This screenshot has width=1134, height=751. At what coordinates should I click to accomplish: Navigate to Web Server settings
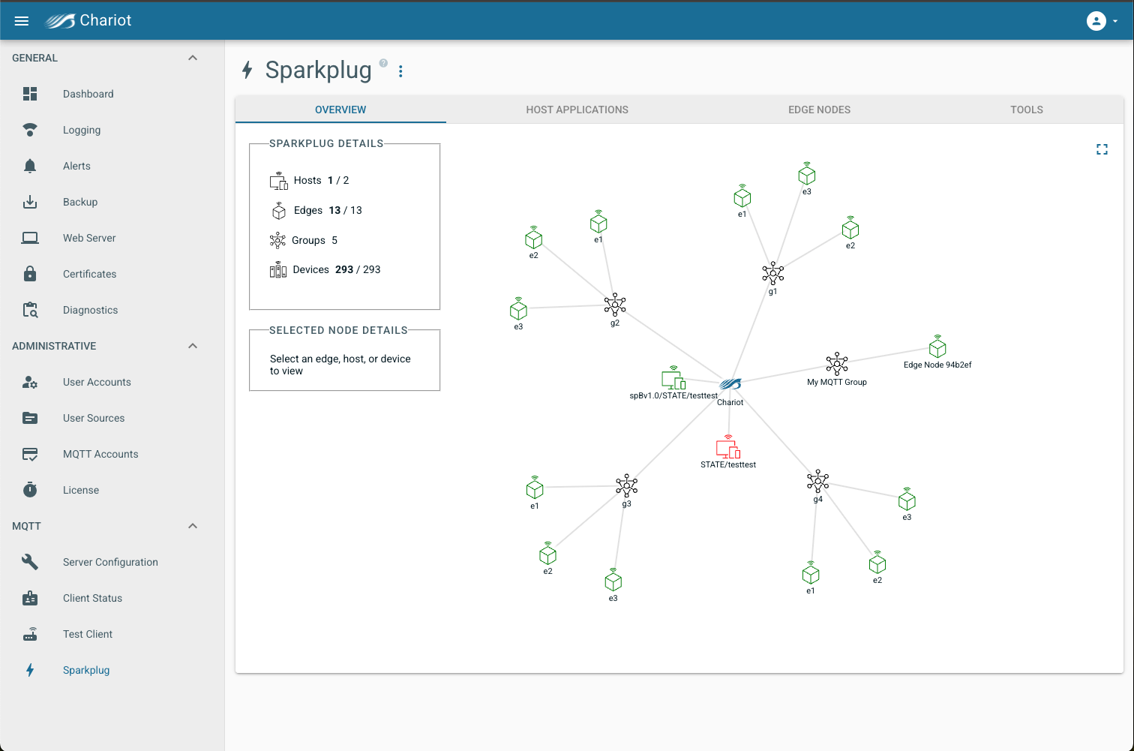(x=112, y=238)
